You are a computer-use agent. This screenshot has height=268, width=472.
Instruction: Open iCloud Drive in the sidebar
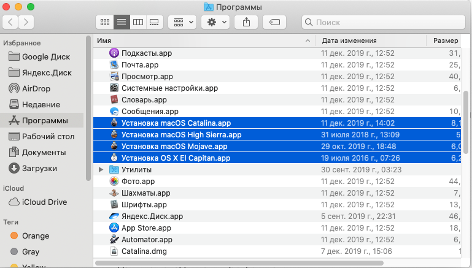pos(42,202)
